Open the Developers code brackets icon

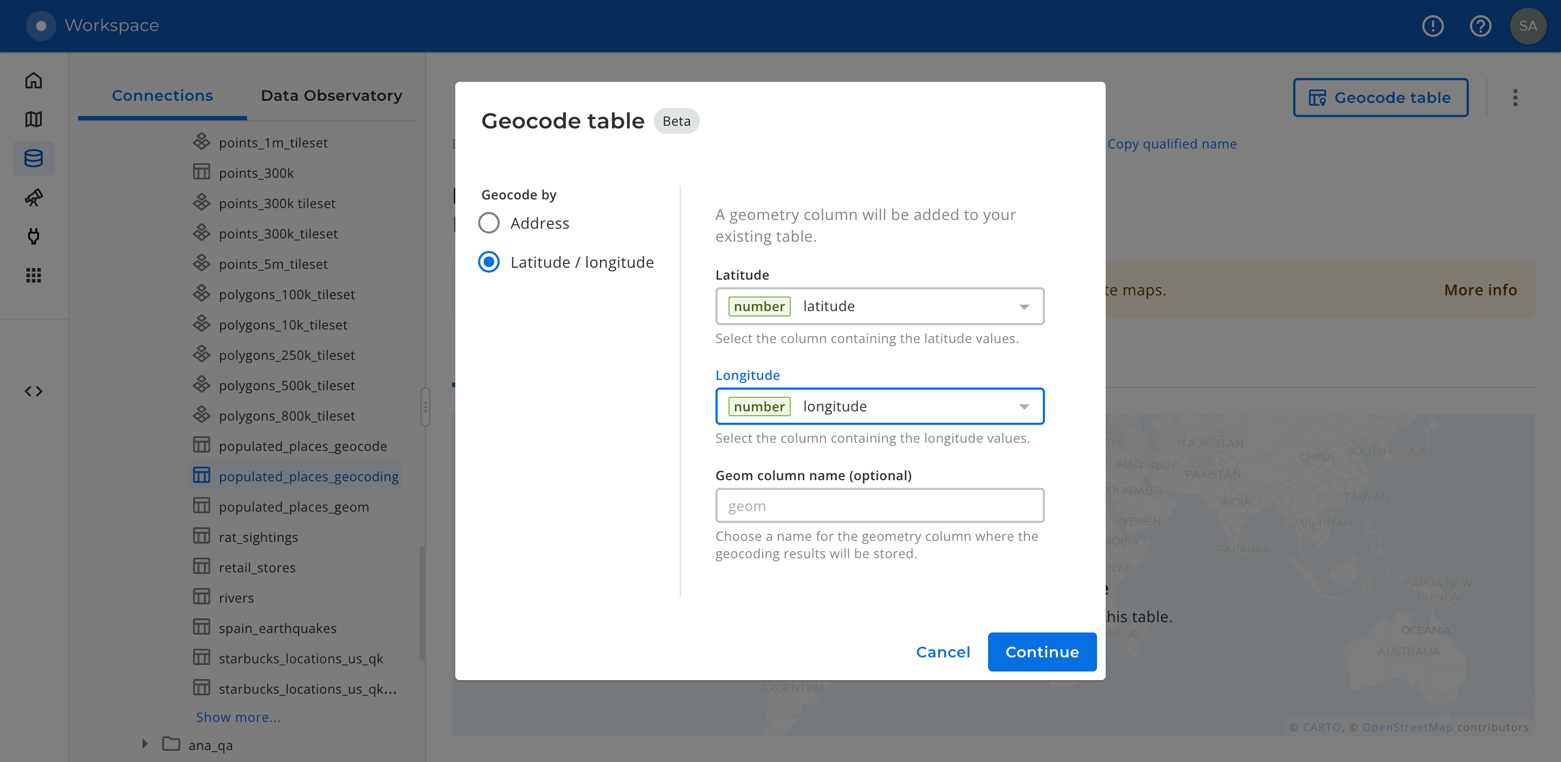[x=33, y=391]
